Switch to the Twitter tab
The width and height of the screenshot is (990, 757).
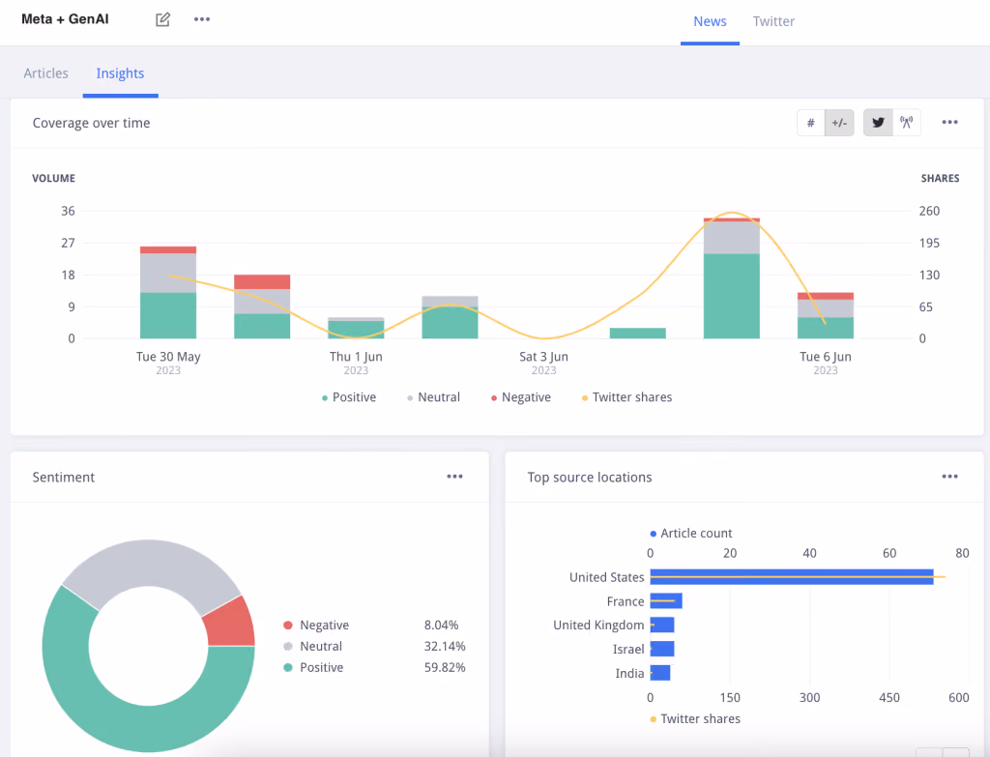click(773, 21)
